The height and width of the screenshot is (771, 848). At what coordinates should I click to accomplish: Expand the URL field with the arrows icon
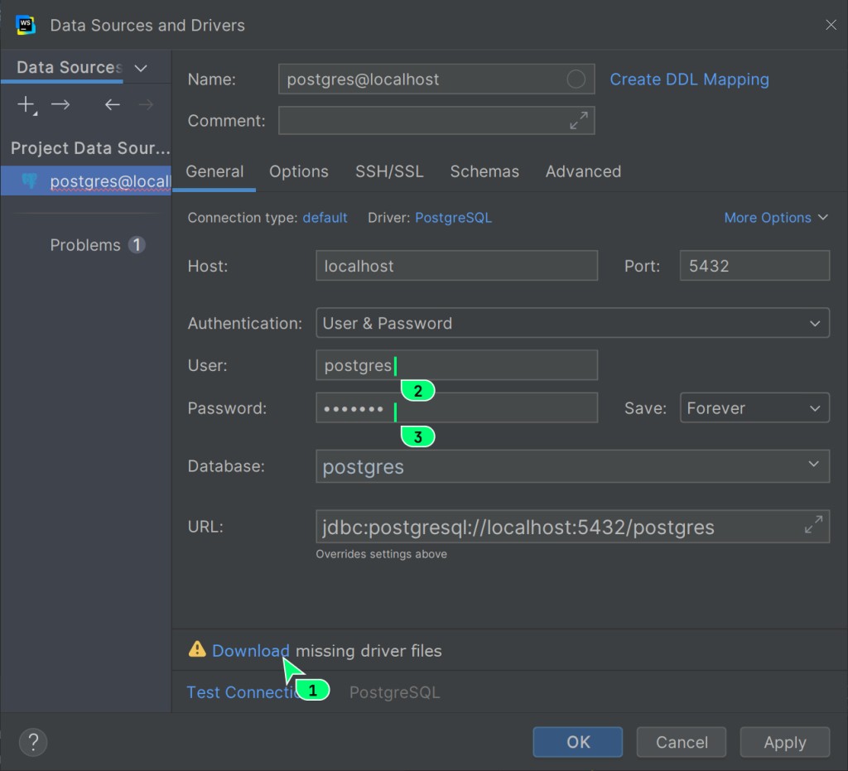click(813, 526)
